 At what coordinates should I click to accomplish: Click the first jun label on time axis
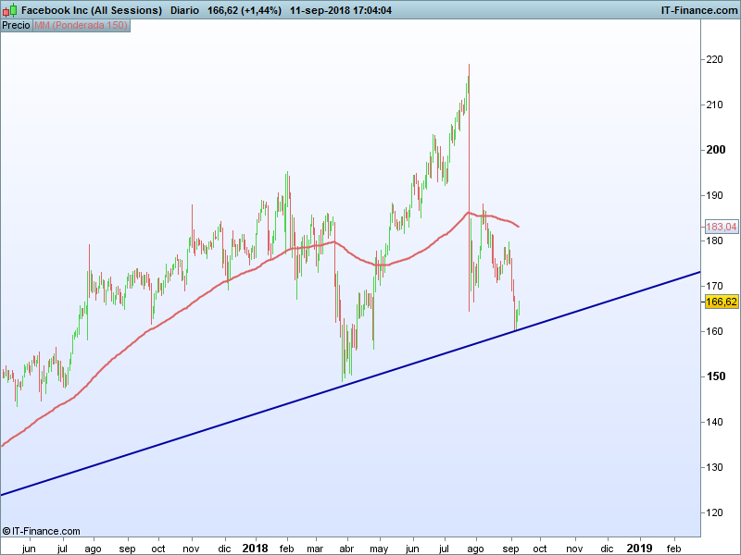click(x=29, y=549)
